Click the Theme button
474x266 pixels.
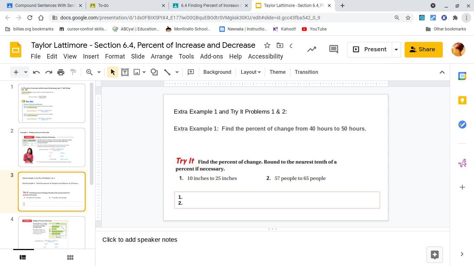[278, 72]
